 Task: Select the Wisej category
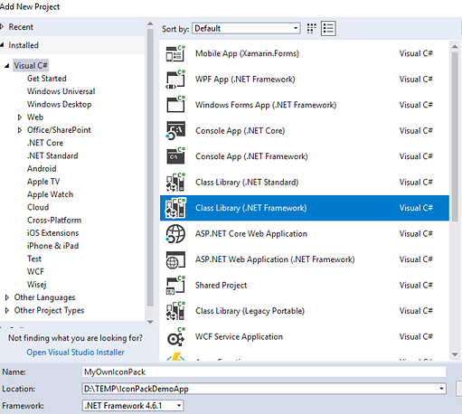pyautogui.click(x=36, y=285)
